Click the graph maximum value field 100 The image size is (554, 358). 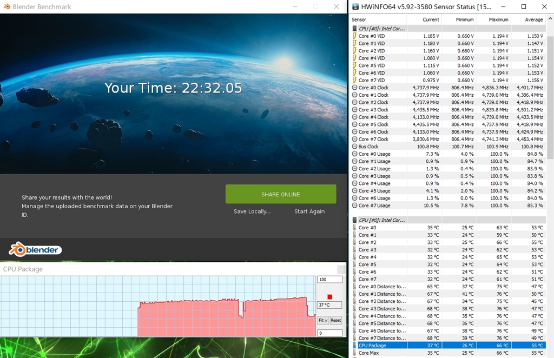click(329, 279)
